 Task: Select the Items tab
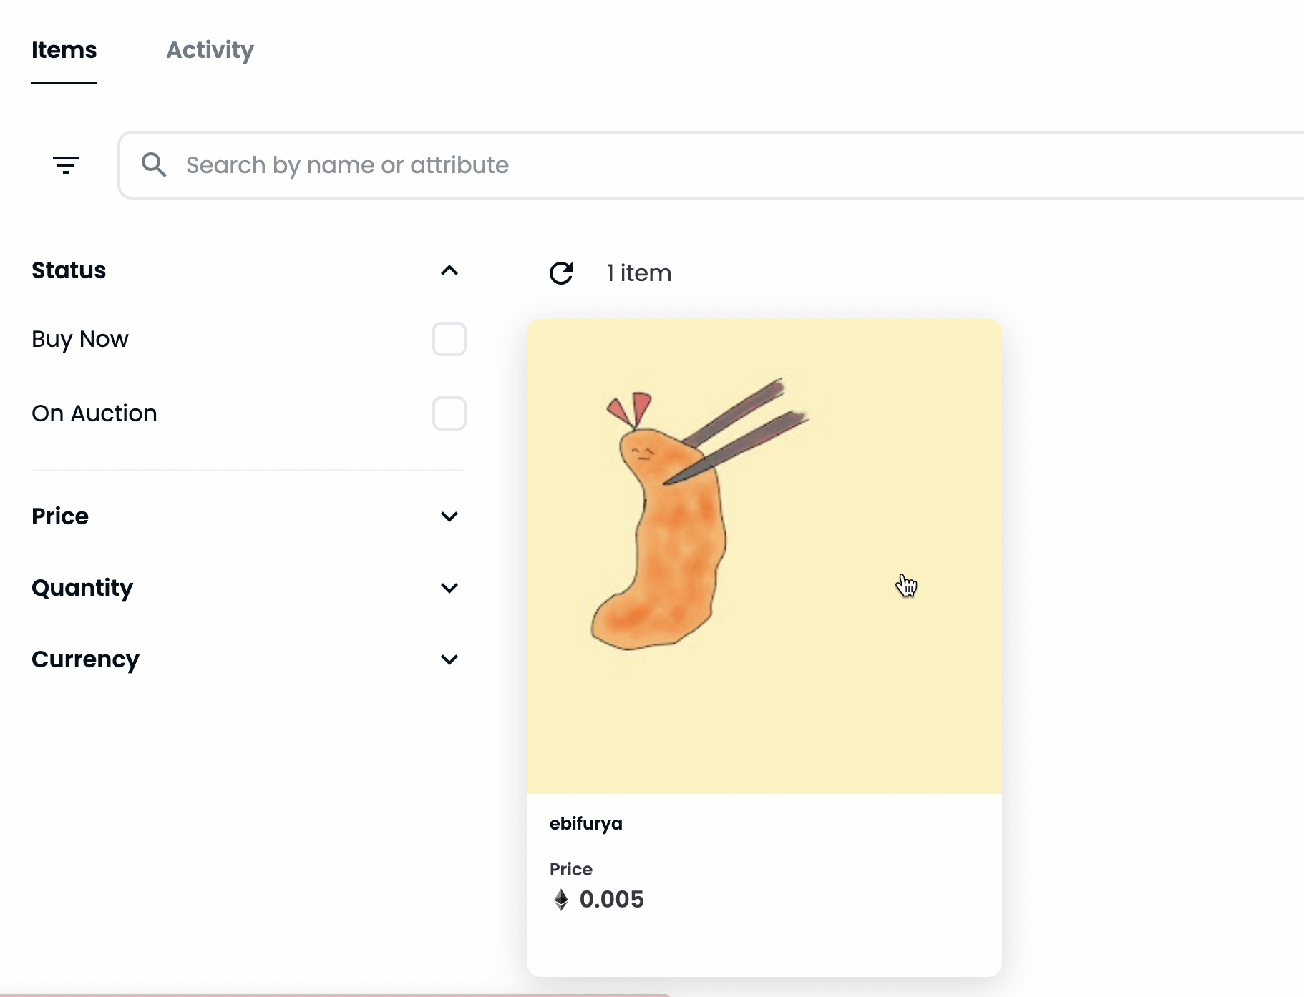(x=64, y=50)
